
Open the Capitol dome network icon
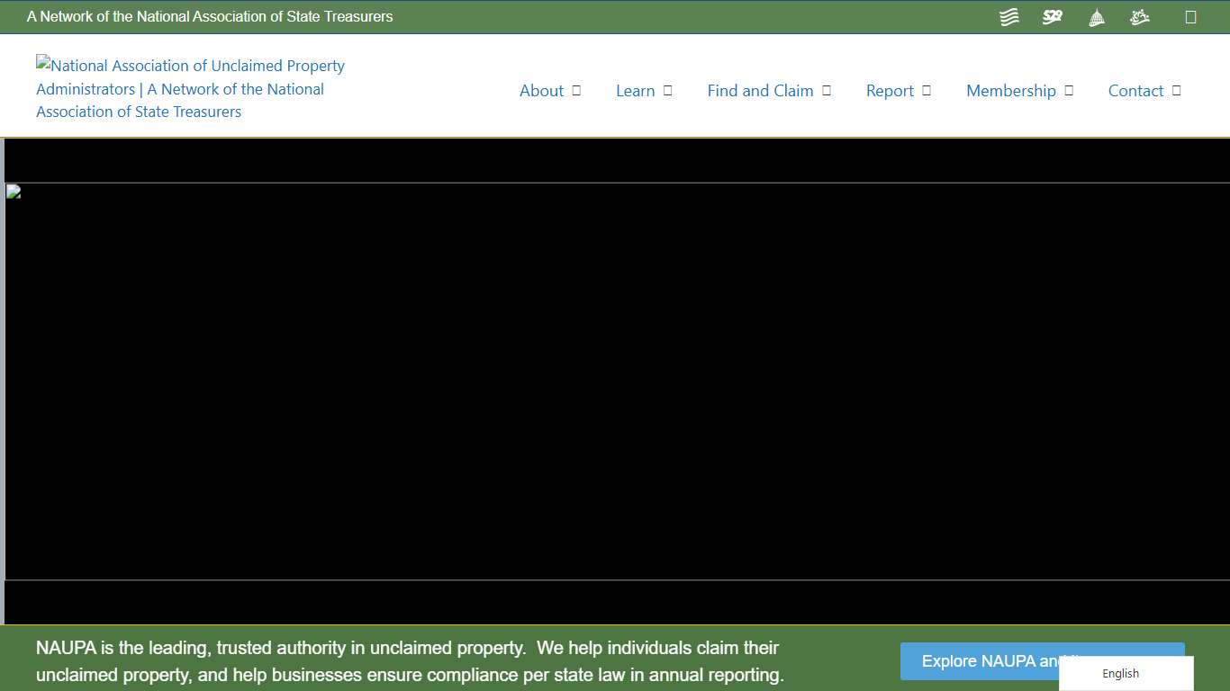click(1096, 16)
